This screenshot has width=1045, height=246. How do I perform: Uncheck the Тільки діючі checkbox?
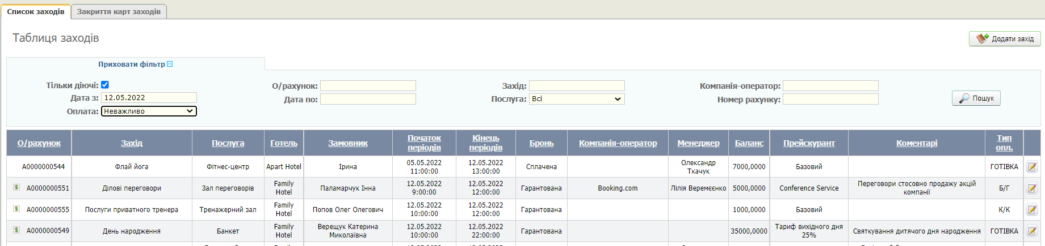click(105, 85)
